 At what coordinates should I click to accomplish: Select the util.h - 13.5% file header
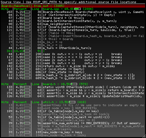coord(64,102)
